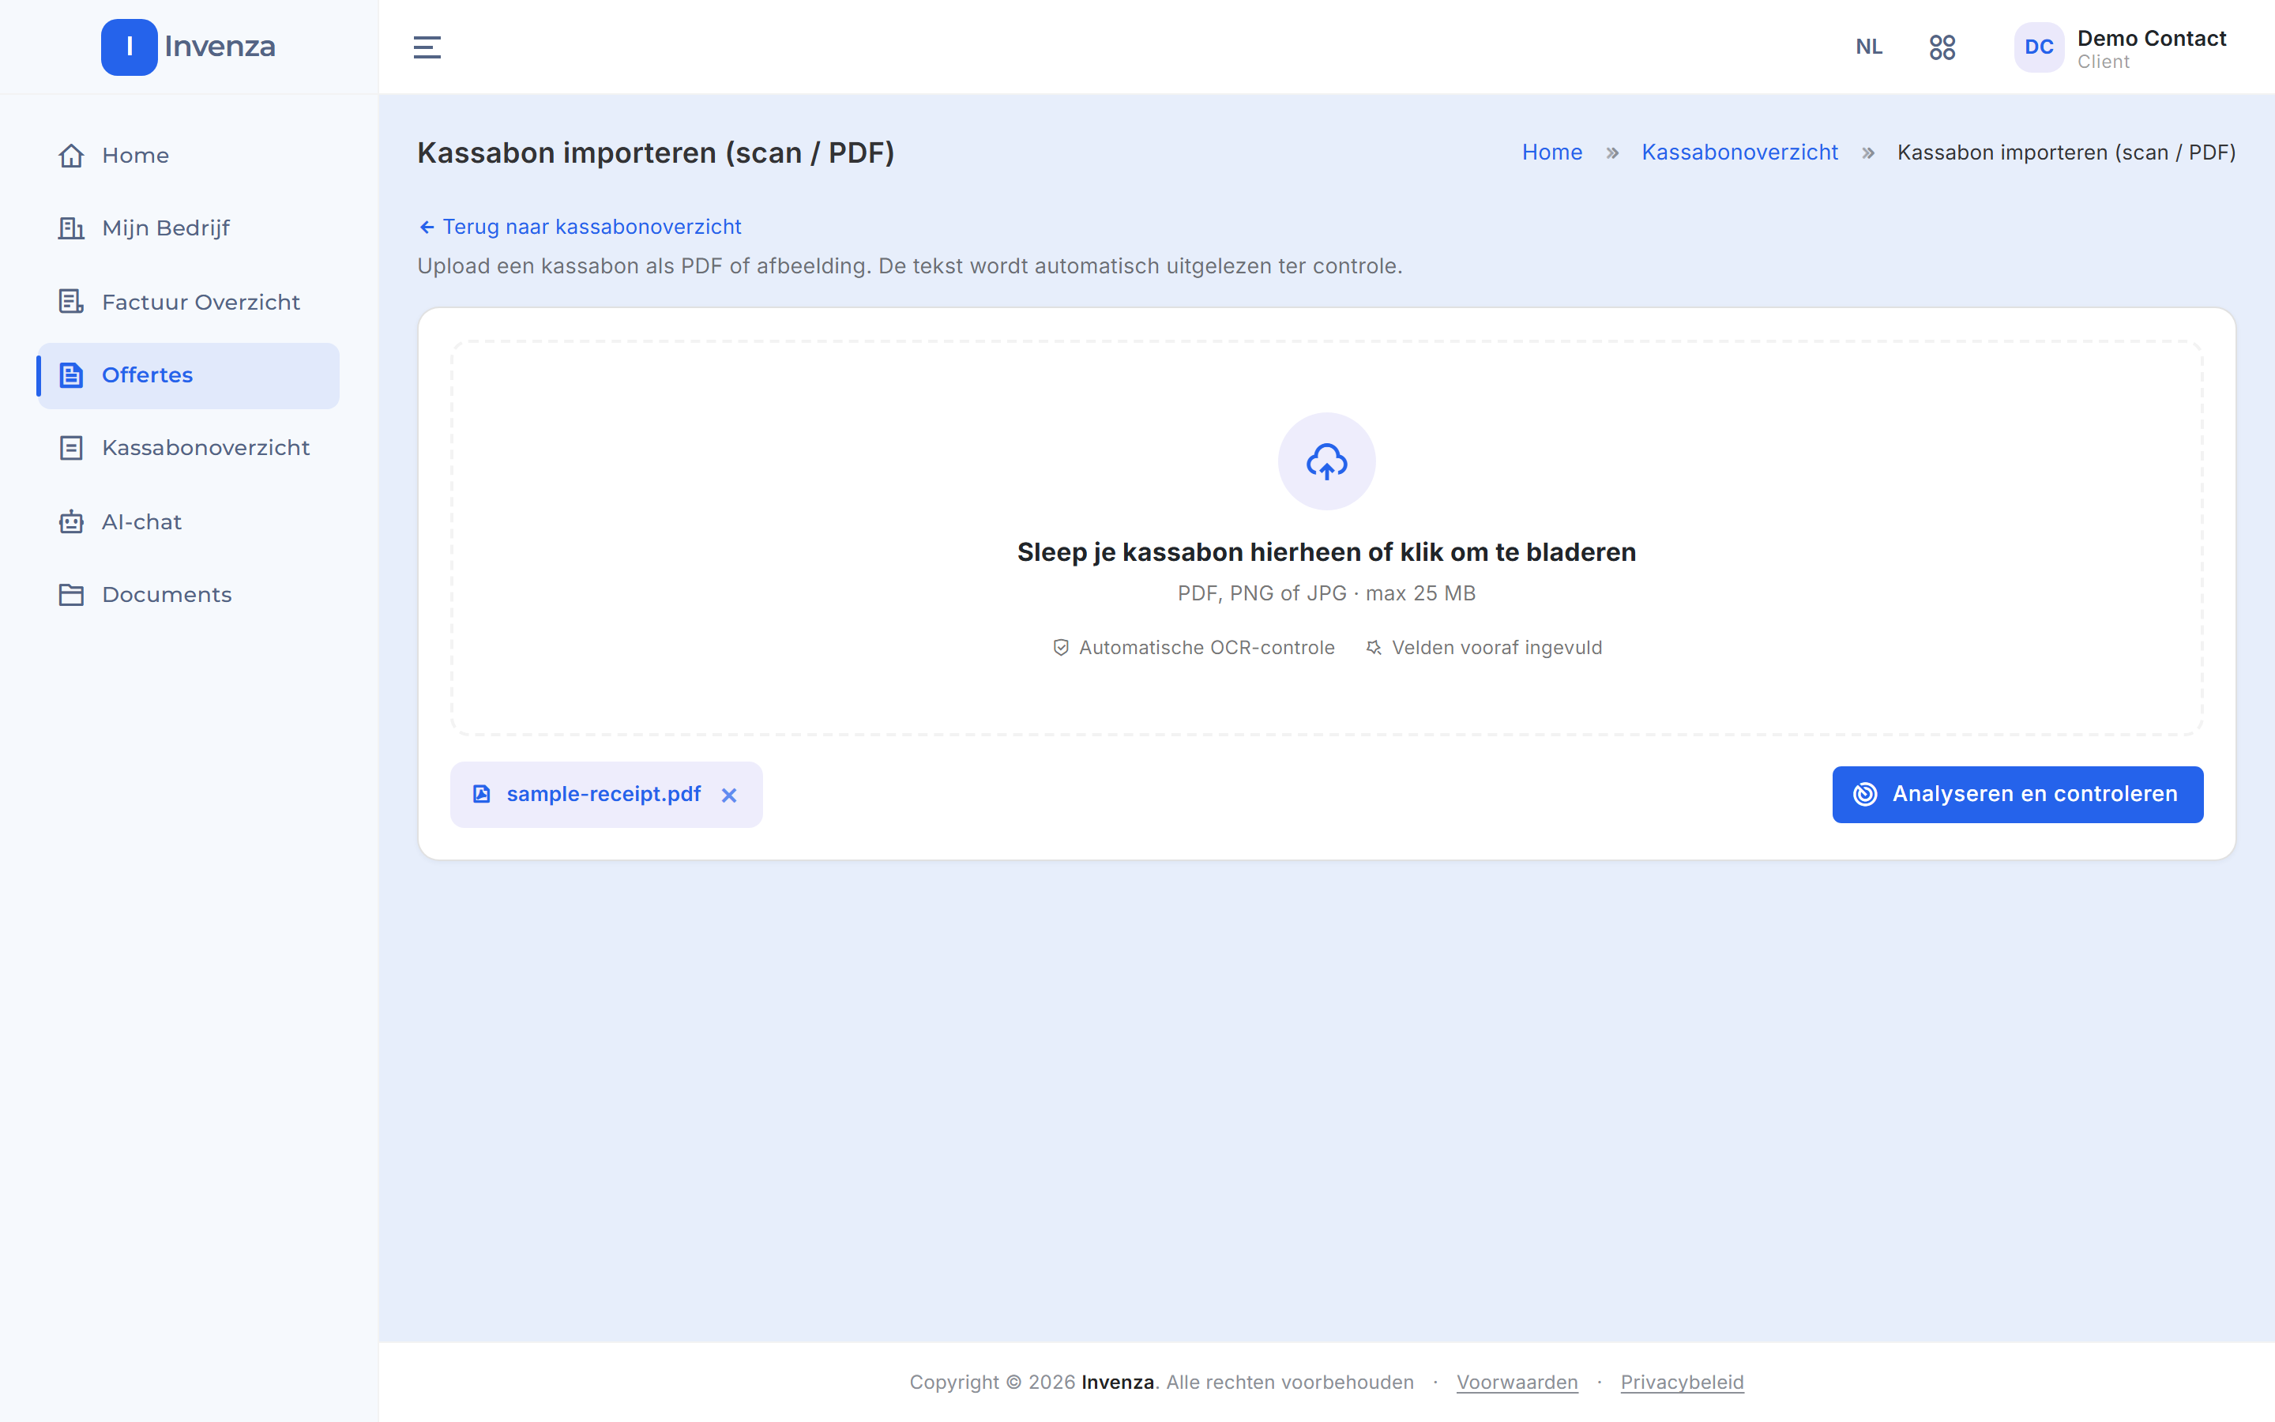
Task: Click the Mijn Bedrijf building icon
Action: click(x=71, y=228)
